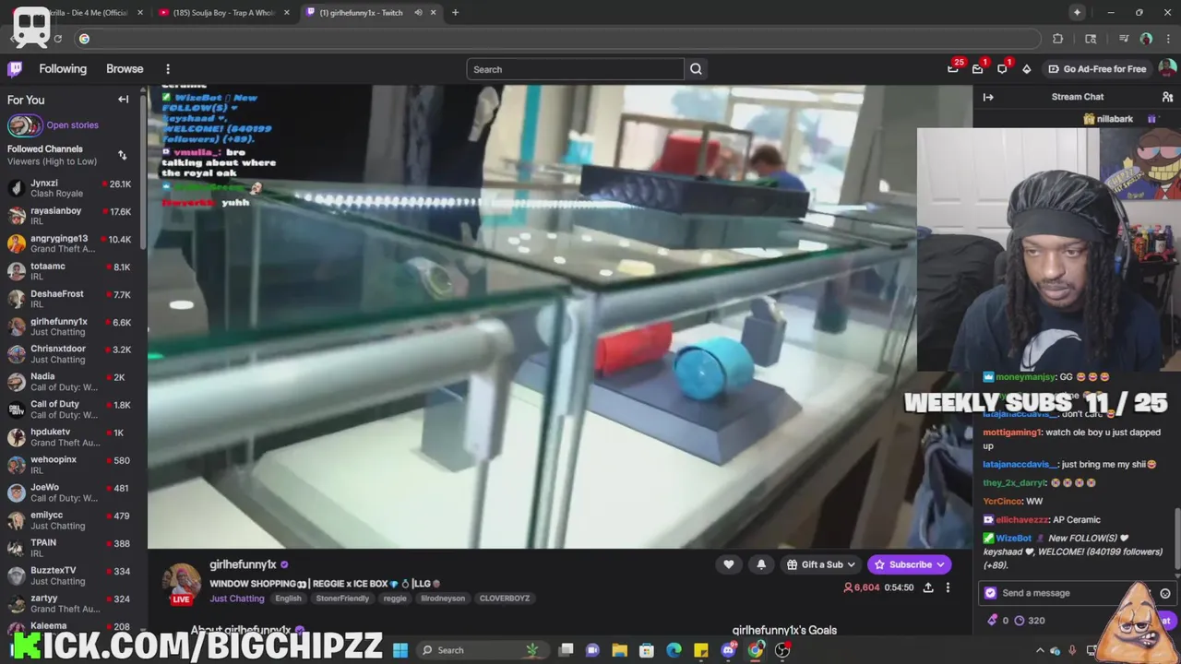
Task: Show hidden system tray icons
Action: pos(1039,650)
